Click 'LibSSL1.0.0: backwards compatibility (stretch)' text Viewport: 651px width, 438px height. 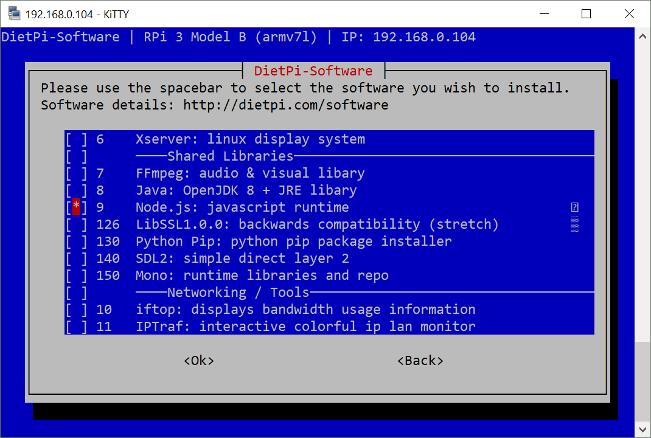[317, 224]
